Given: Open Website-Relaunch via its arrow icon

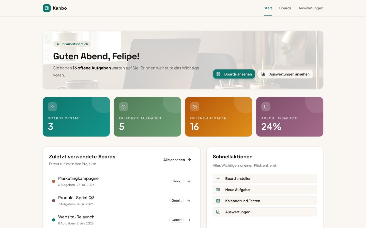Looking at the screenshot, I should (189, 220).
